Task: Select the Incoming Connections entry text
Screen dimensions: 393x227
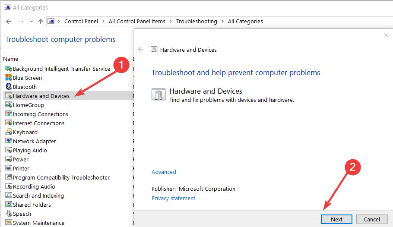Action: pos(40,114)
